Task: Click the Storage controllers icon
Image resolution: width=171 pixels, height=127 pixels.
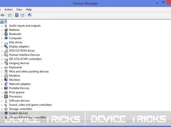Action: click(6, 109)
